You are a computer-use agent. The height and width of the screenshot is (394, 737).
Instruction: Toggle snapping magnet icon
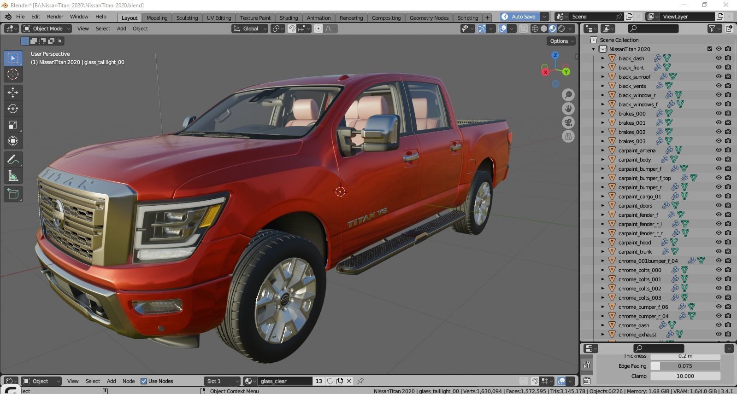tap(292, 29)
